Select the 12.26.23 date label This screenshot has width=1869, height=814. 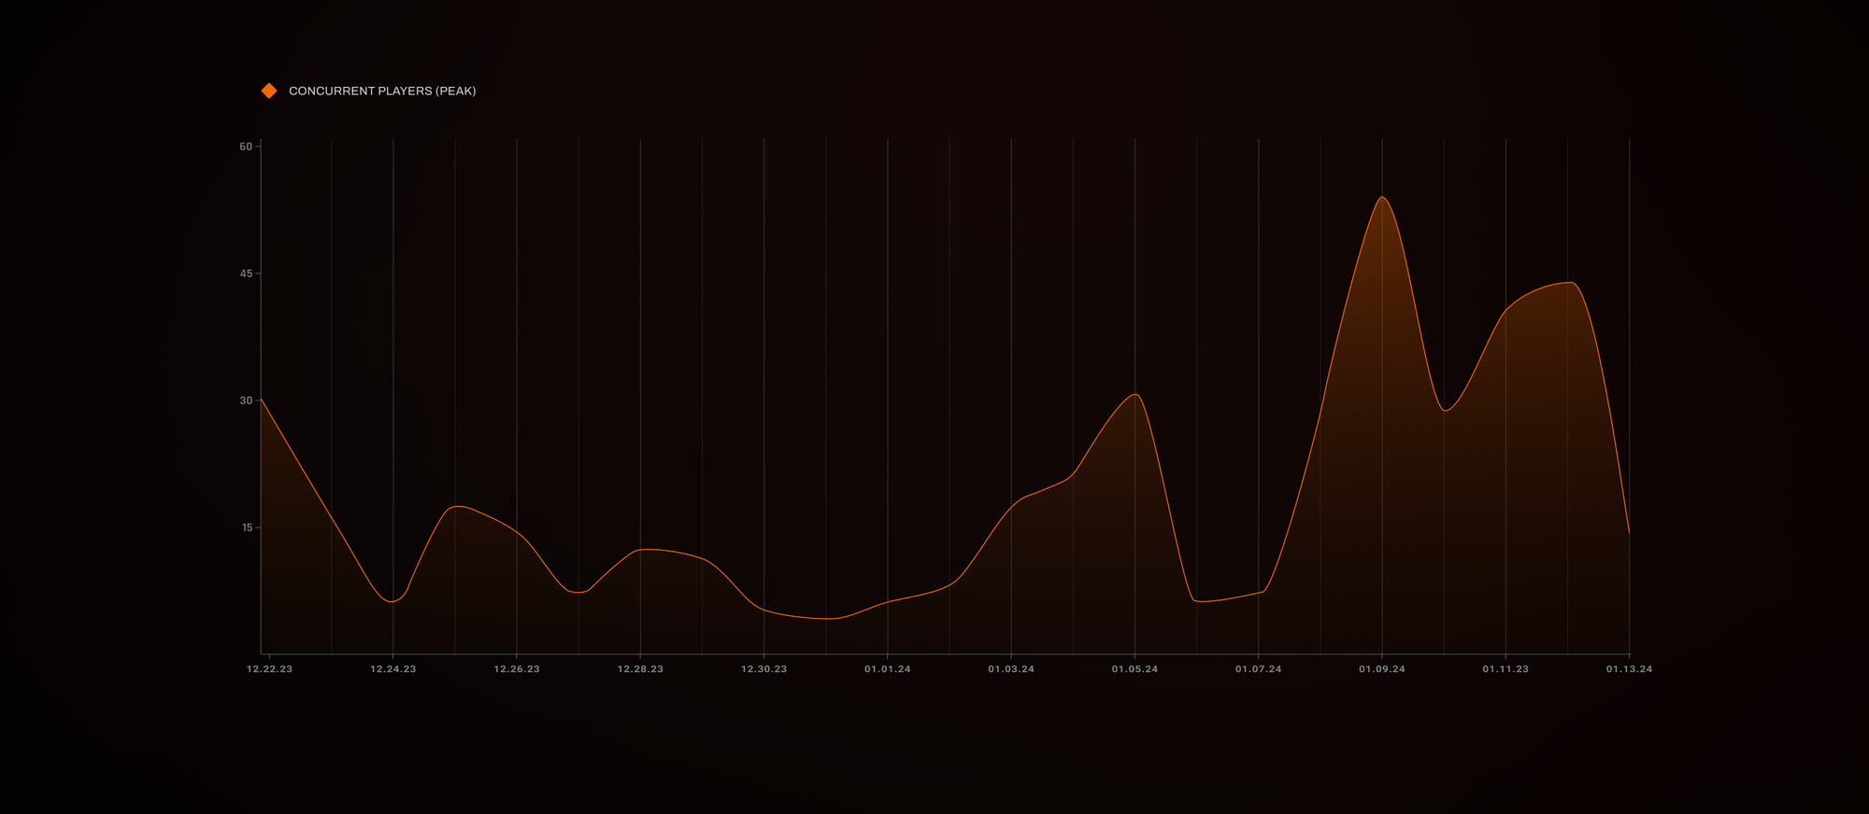(517, 669)
